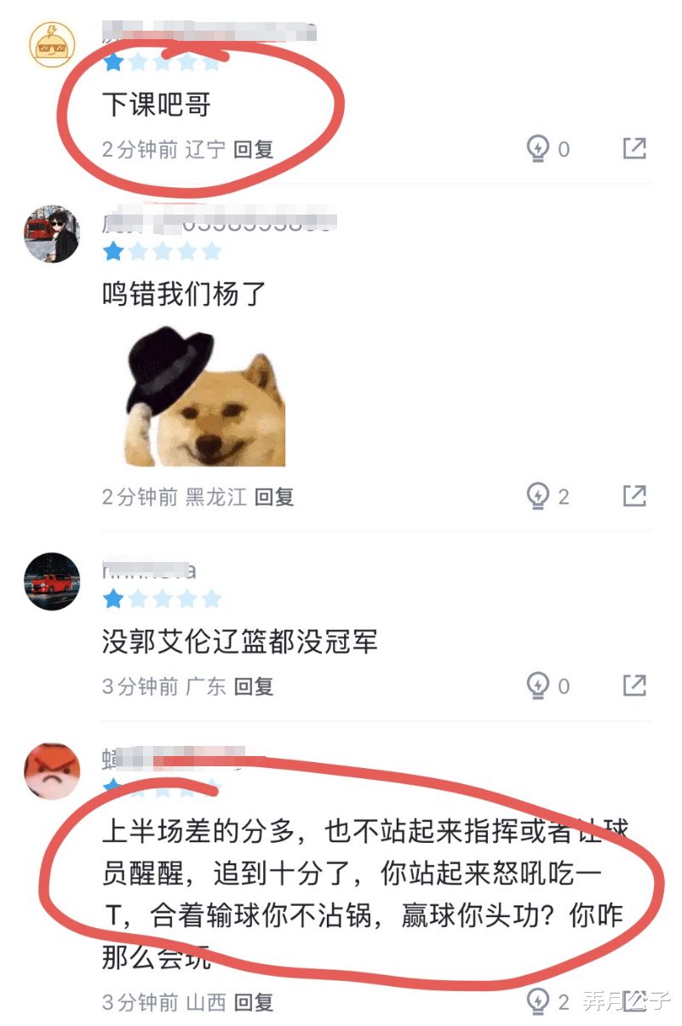
Task: Reply to the 山西 user's long comment
Action: [254, 1002]
